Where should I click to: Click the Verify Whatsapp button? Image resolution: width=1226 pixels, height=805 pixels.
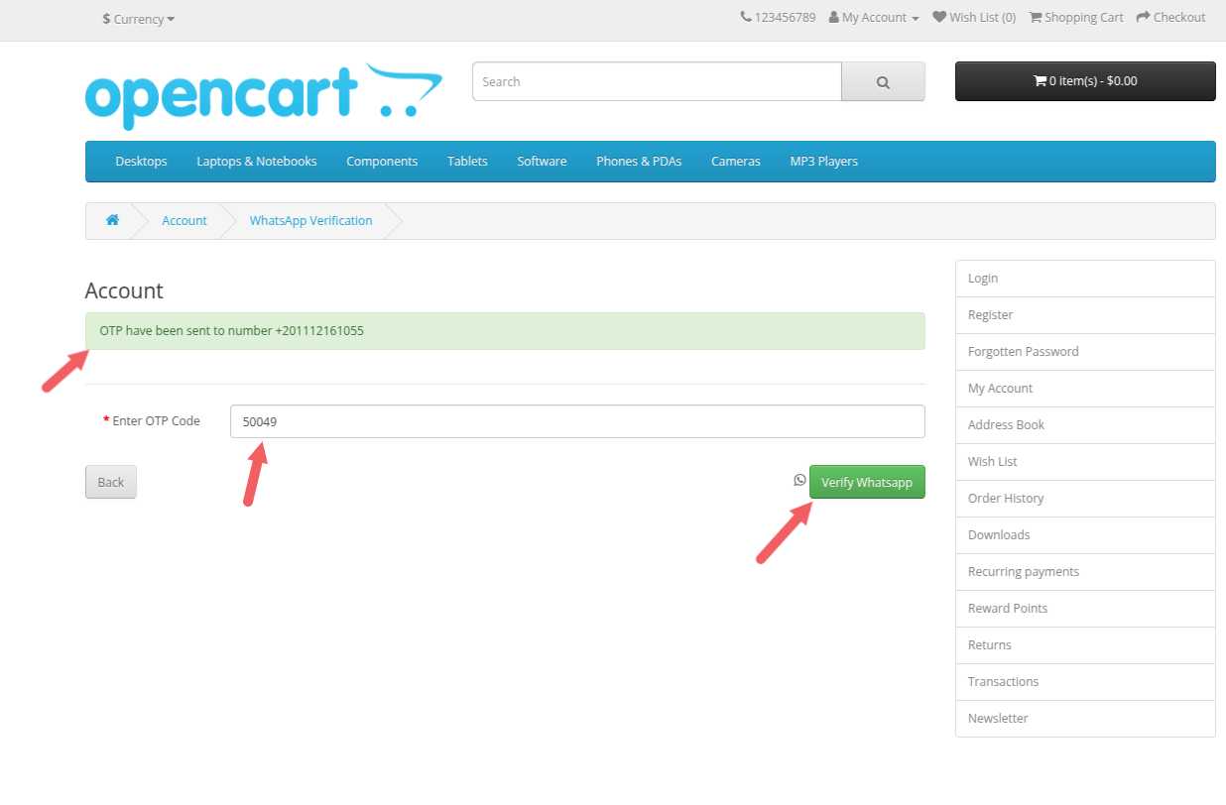867,482
